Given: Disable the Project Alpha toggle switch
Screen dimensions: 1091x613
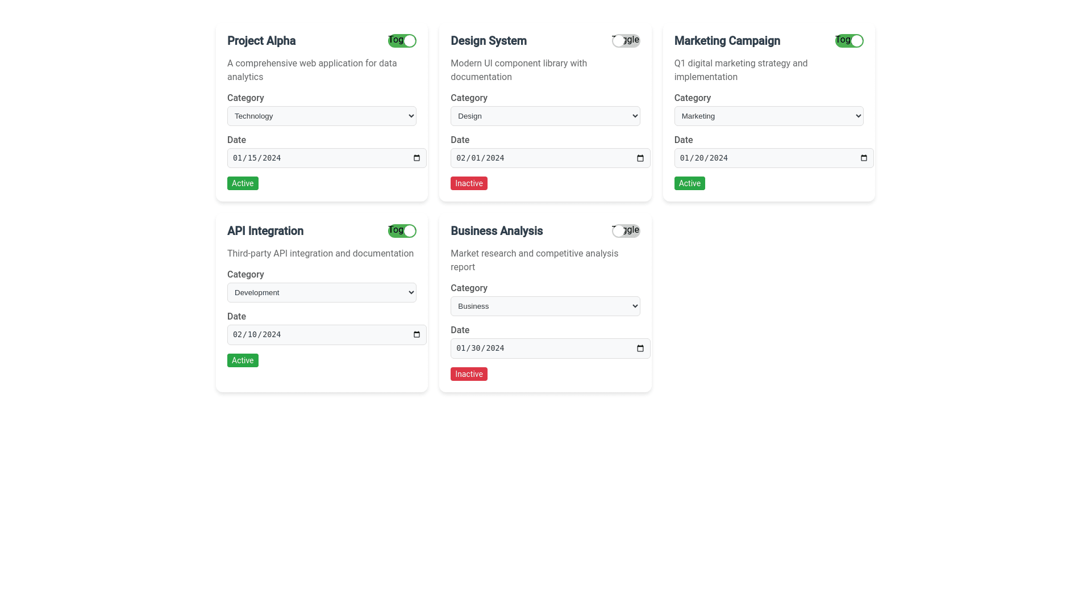Looking at the screenshot, I should [x=402, y=41].
